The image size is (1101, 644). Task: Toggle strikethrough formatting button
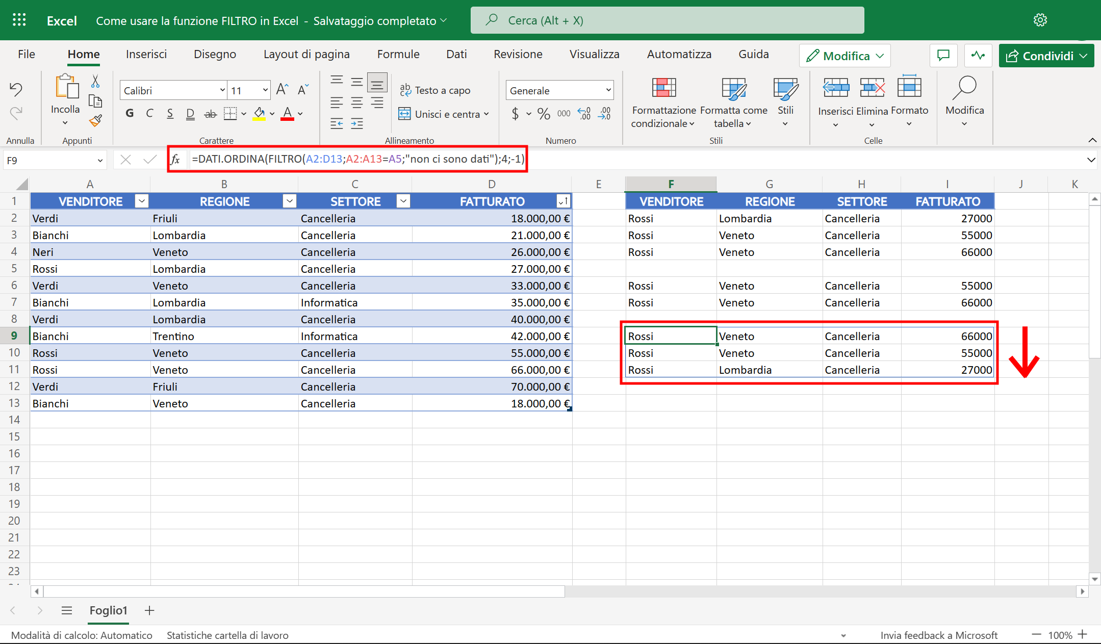(210, 114)
